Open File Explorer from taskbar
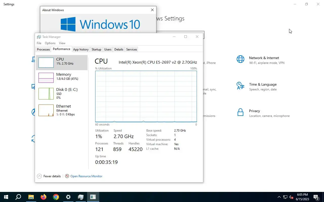This screenshot has width=324, height=202. 31,197
